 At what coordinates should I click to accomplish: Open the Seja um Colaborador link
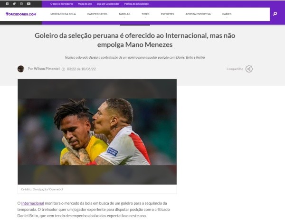[x=108, y=4]
